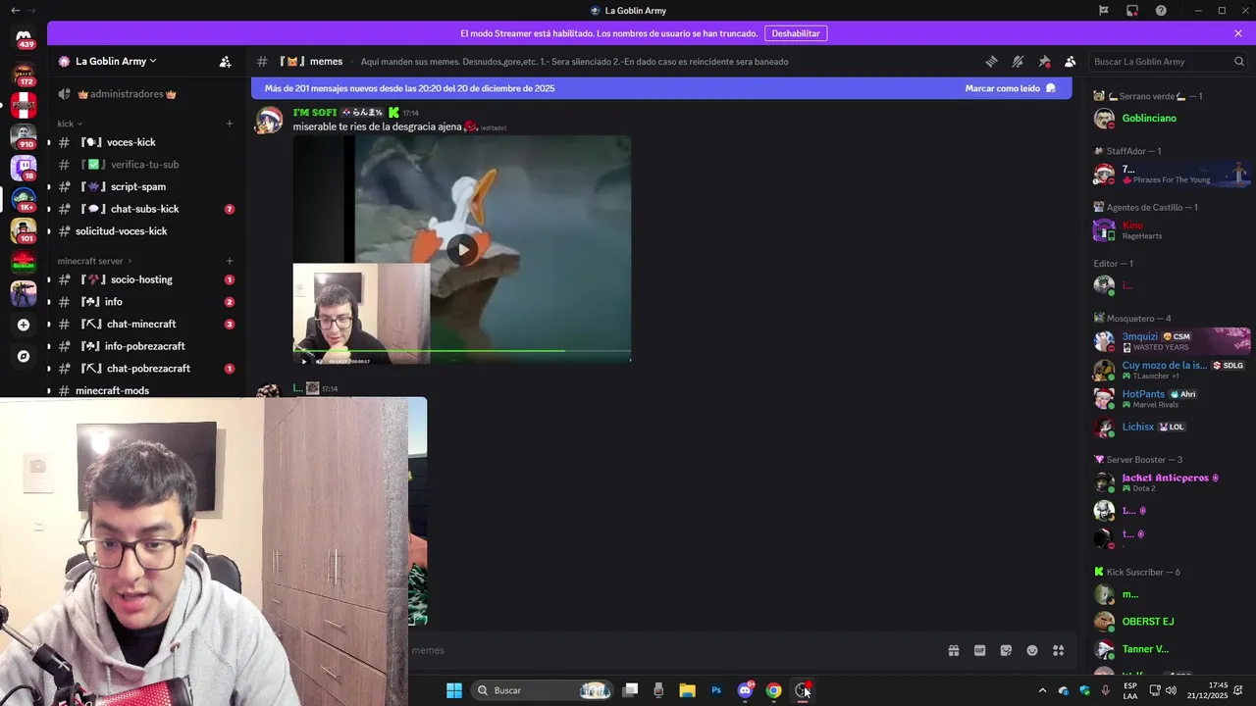Open the script-spam channel
This screenshot has height=706, width=1256.
point(143,186)
